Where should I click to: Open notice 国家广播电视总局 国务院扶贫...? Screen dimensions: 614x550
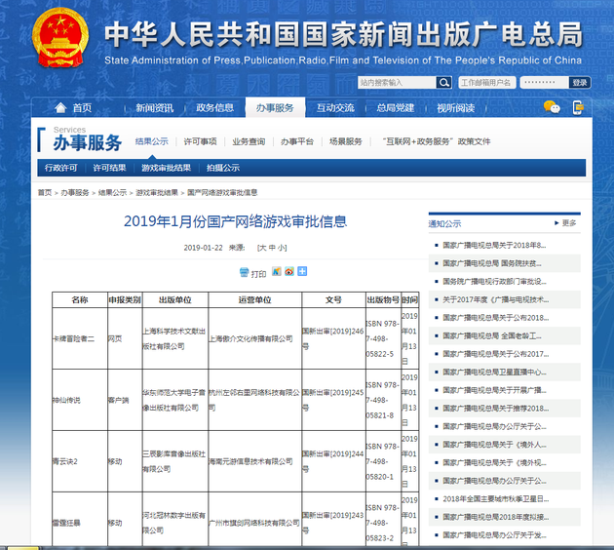492,263
